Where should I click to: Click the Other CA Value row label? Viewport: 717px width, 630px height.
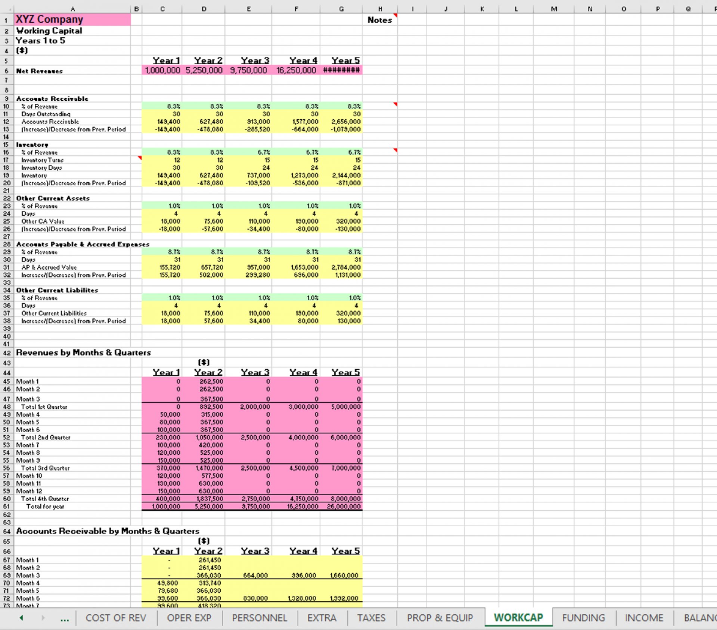click(x=43, y=221)
